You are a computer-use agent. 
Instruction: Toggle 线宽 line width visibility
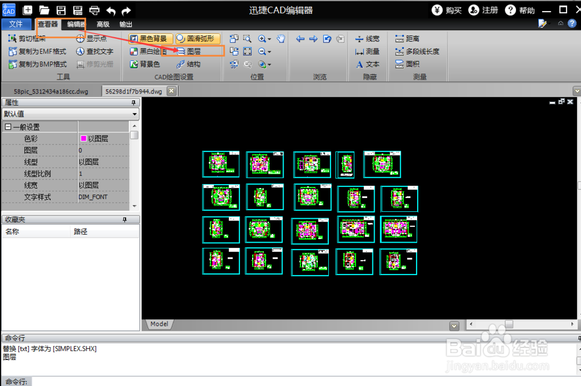pyautogui.click(x=367, y=38)
